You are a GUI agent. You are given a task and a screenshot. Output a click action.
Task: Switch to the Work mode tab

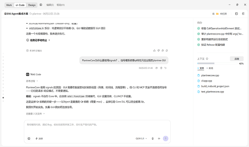(9, 5)
